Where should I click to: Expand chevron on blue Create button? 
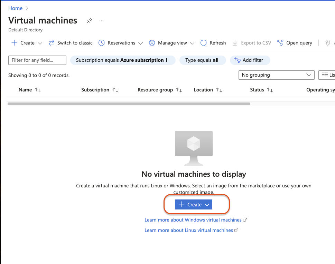point(207,205)
